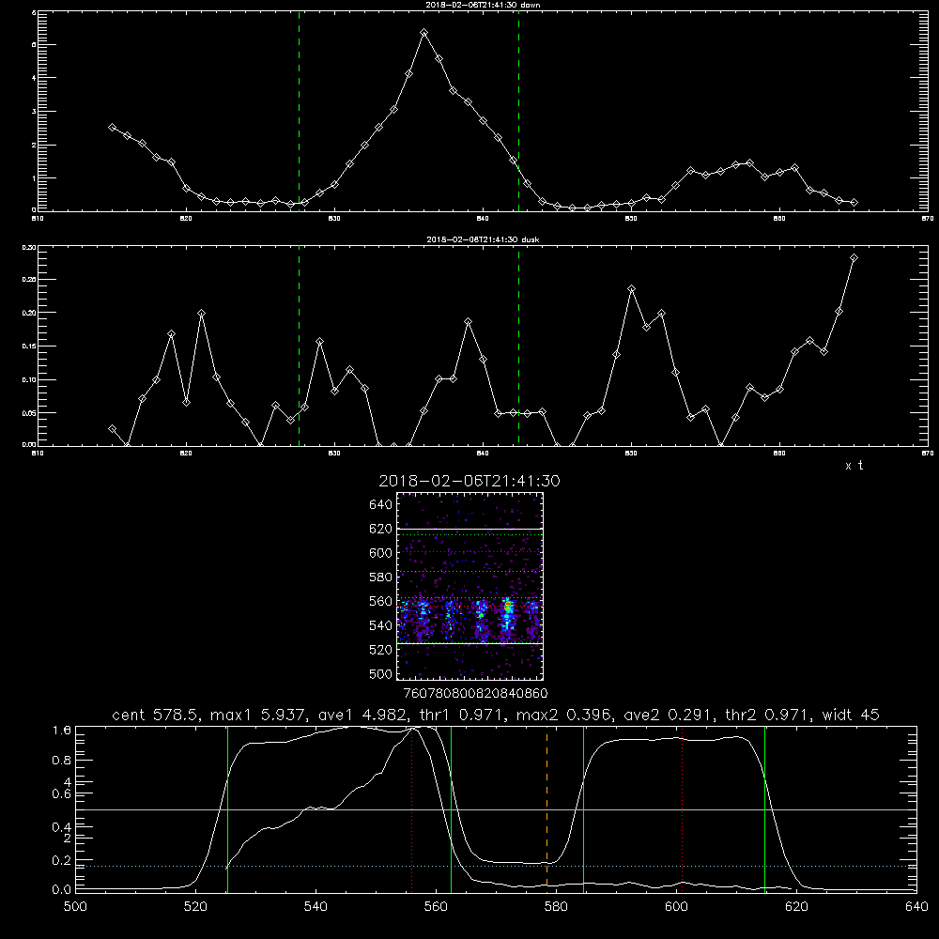Click the red dotted line near 600 in spectrogram

point(469,551)
